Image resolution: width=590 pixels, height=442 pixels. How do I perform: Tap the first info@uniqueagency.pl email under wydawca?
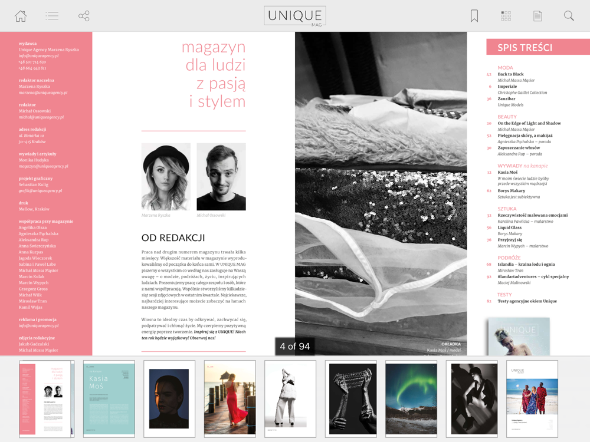pos(38,55)
